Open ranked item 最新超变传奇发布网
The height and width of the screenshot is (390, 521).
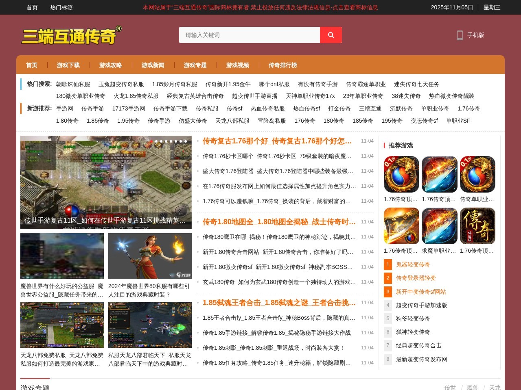coord(421,359)
